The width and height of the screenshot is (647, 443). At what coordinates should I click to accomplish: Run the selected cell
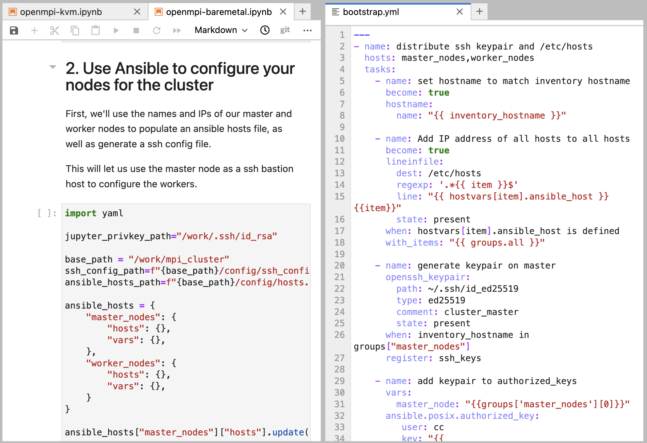tap(116, 30)
